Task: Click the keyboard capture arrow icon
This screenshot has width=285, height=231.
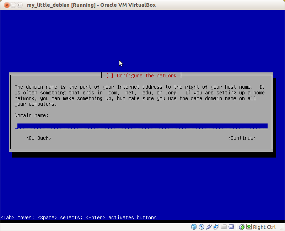Action: pyautogui.click(x=249, y=227)
